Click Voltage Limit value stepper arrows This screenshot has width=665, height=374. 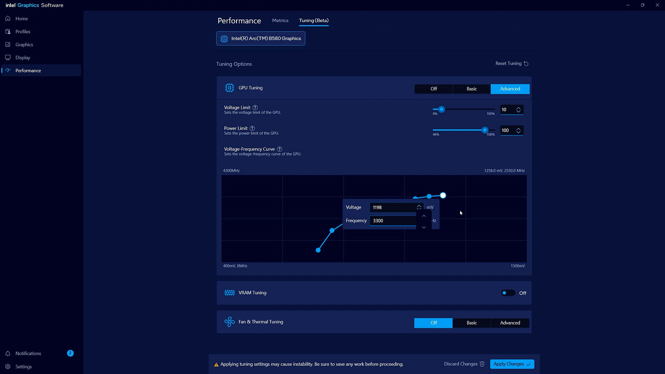518,110
